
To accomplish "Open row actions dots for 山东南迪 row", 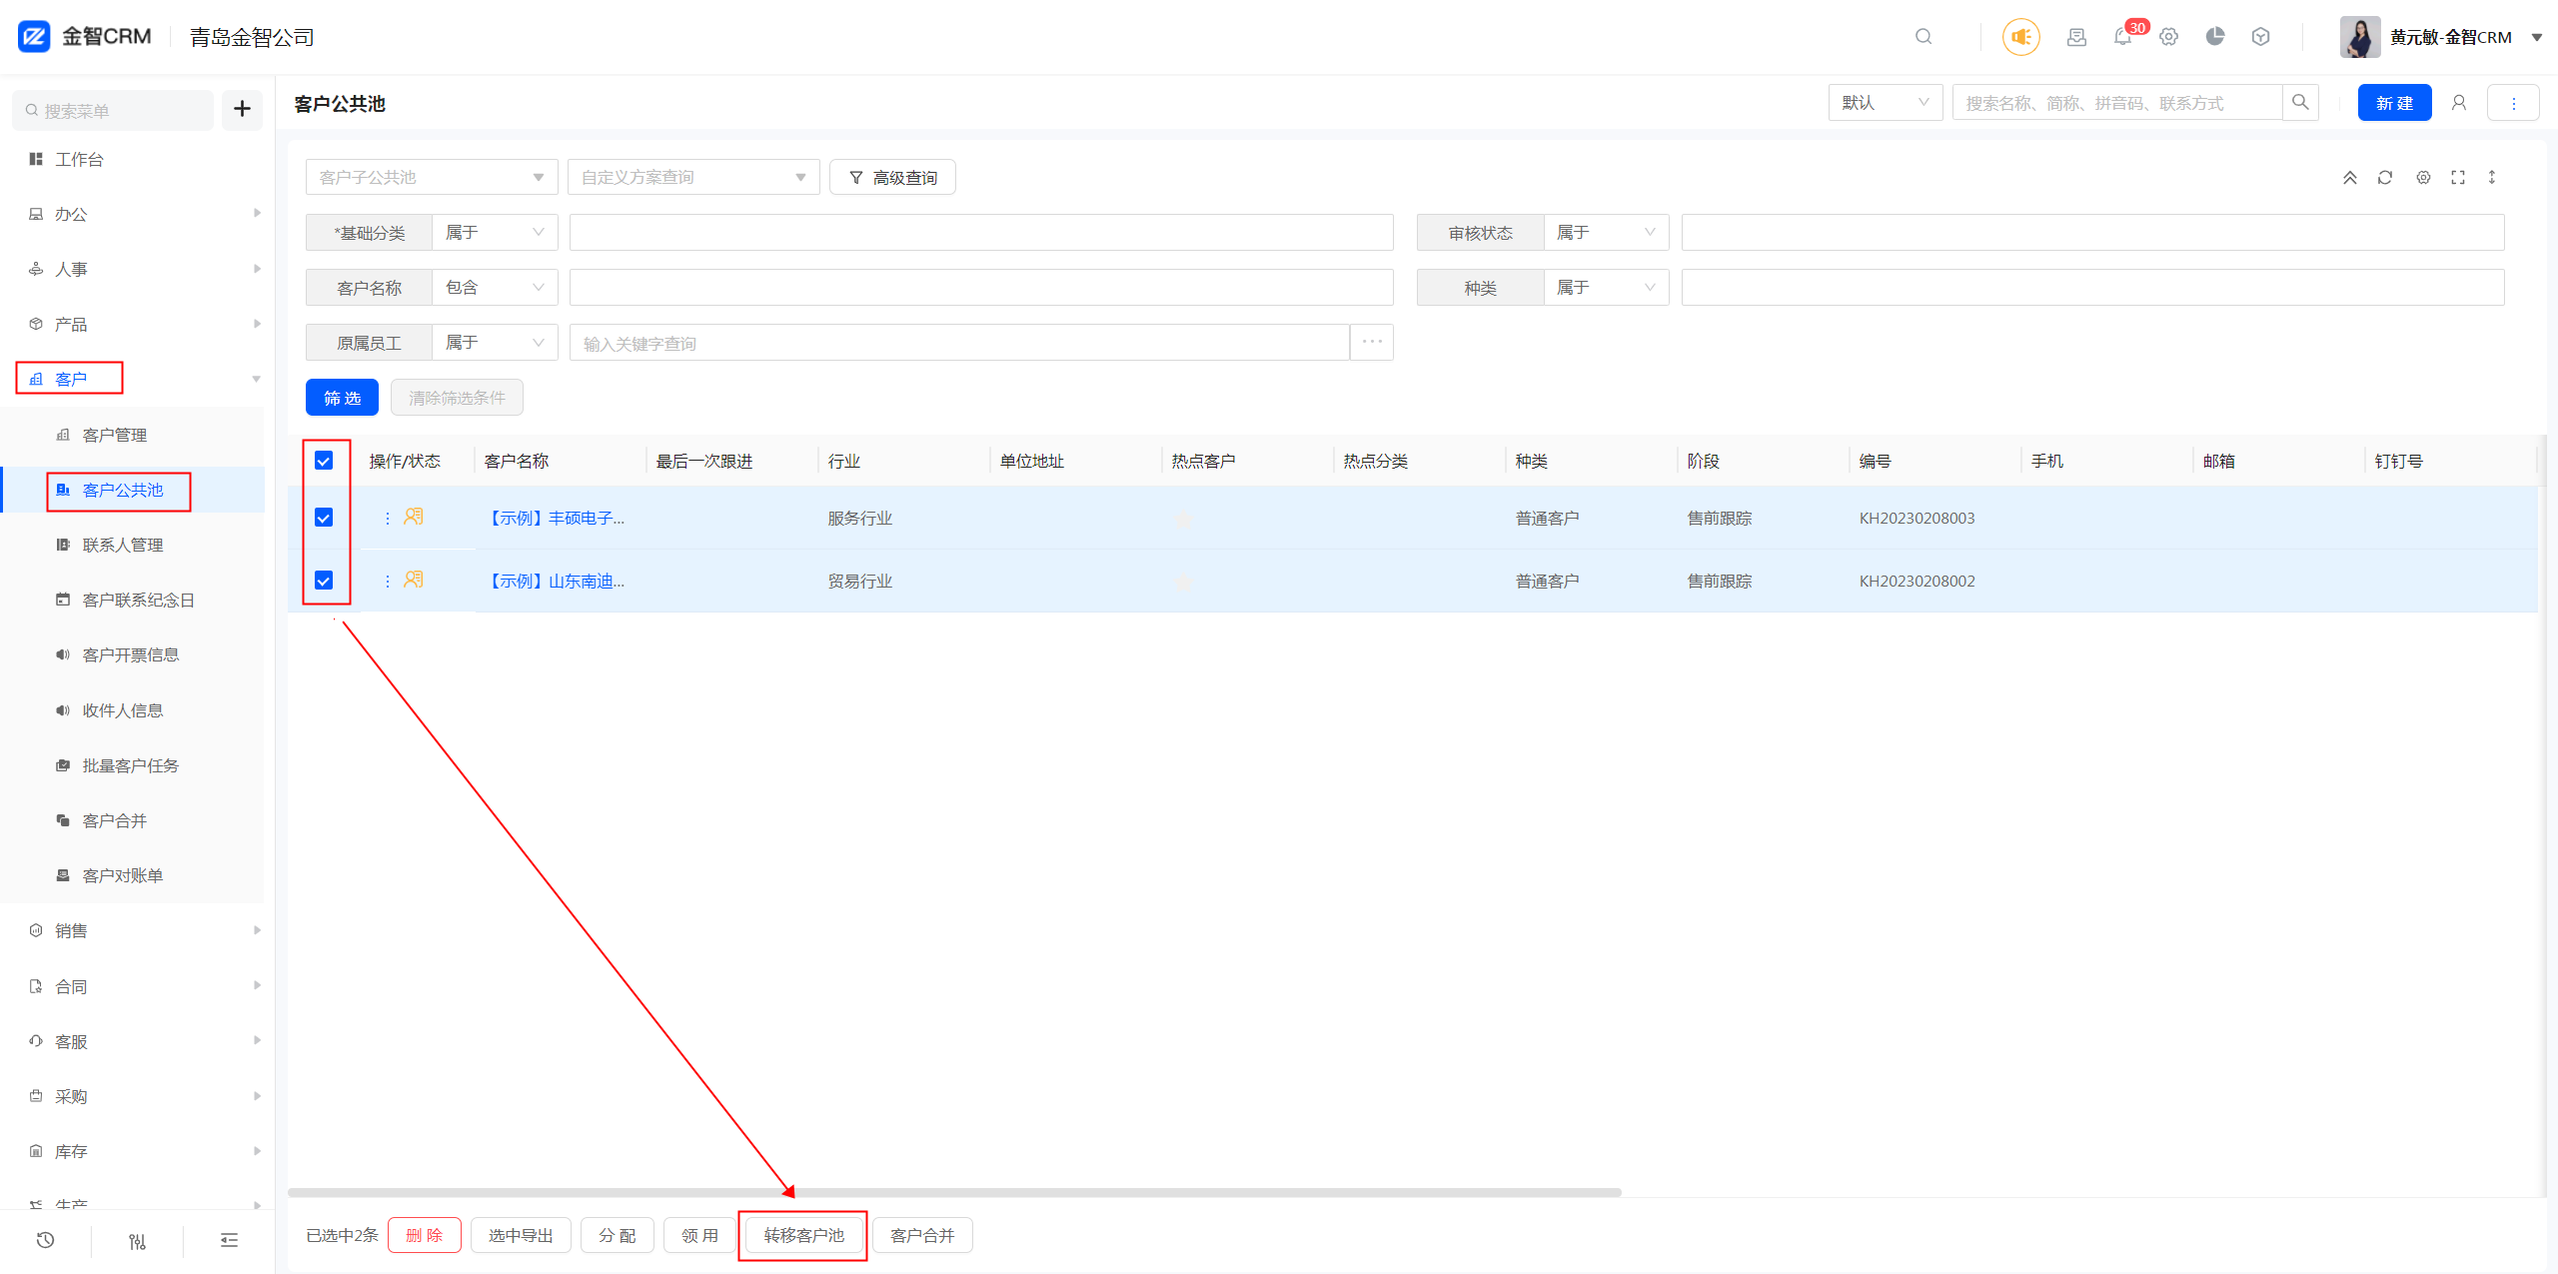I will pos(388,581).
